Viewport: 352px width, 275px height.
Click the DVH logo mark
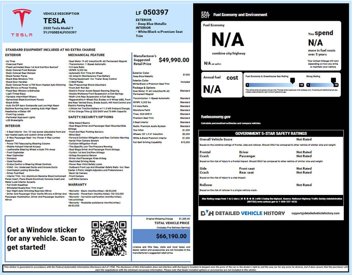click(207, 213)
